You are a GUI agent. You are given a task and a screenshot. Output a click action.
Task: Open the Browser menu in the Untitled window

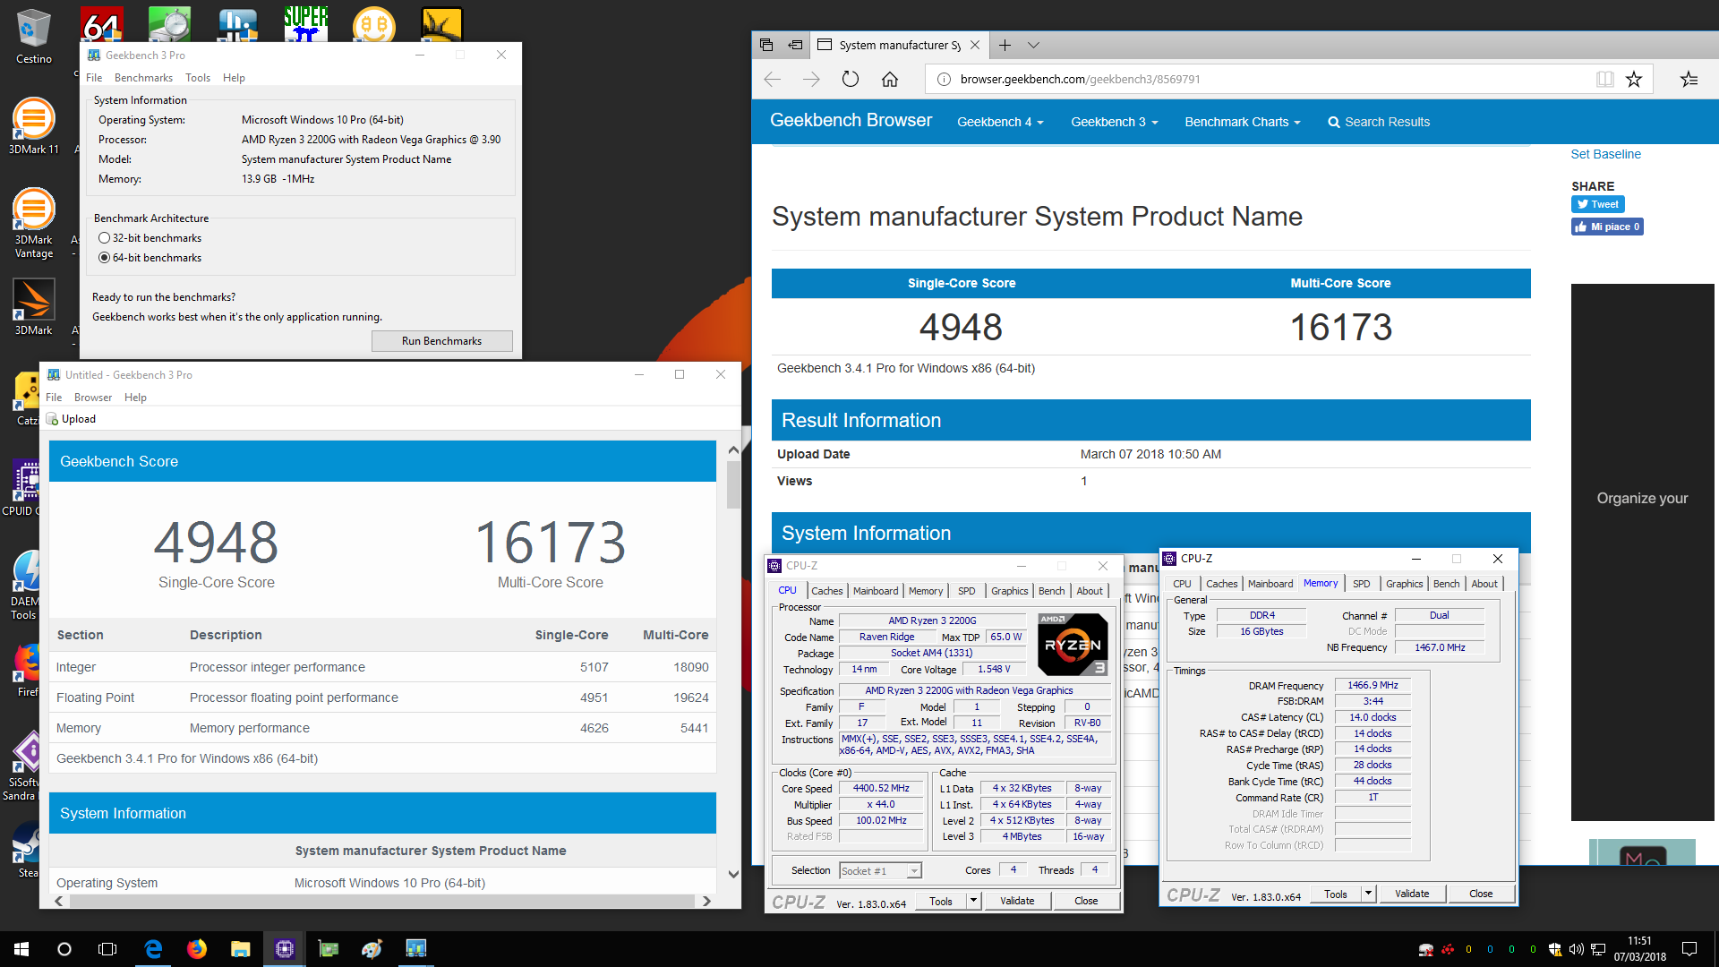tap(93, 398)
